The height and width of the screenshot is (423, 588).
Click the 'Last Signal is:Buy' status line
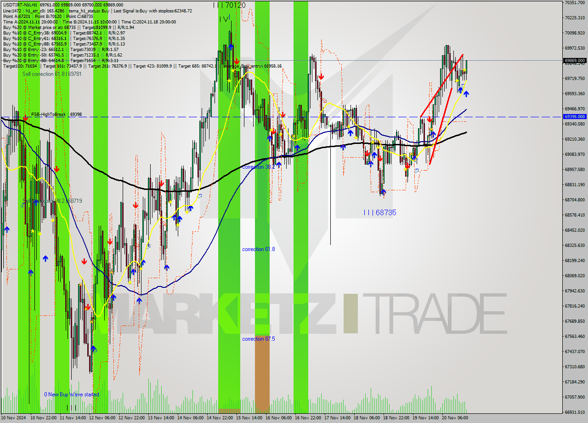[97, 11]
